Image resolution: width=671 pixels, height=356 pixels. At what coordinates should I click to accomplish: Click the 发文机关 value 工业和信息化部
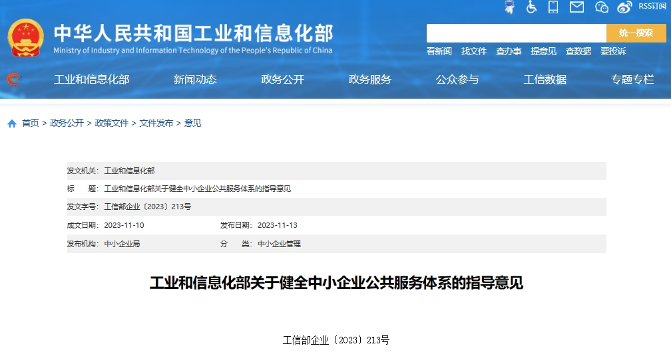click(x=129, y=171)
